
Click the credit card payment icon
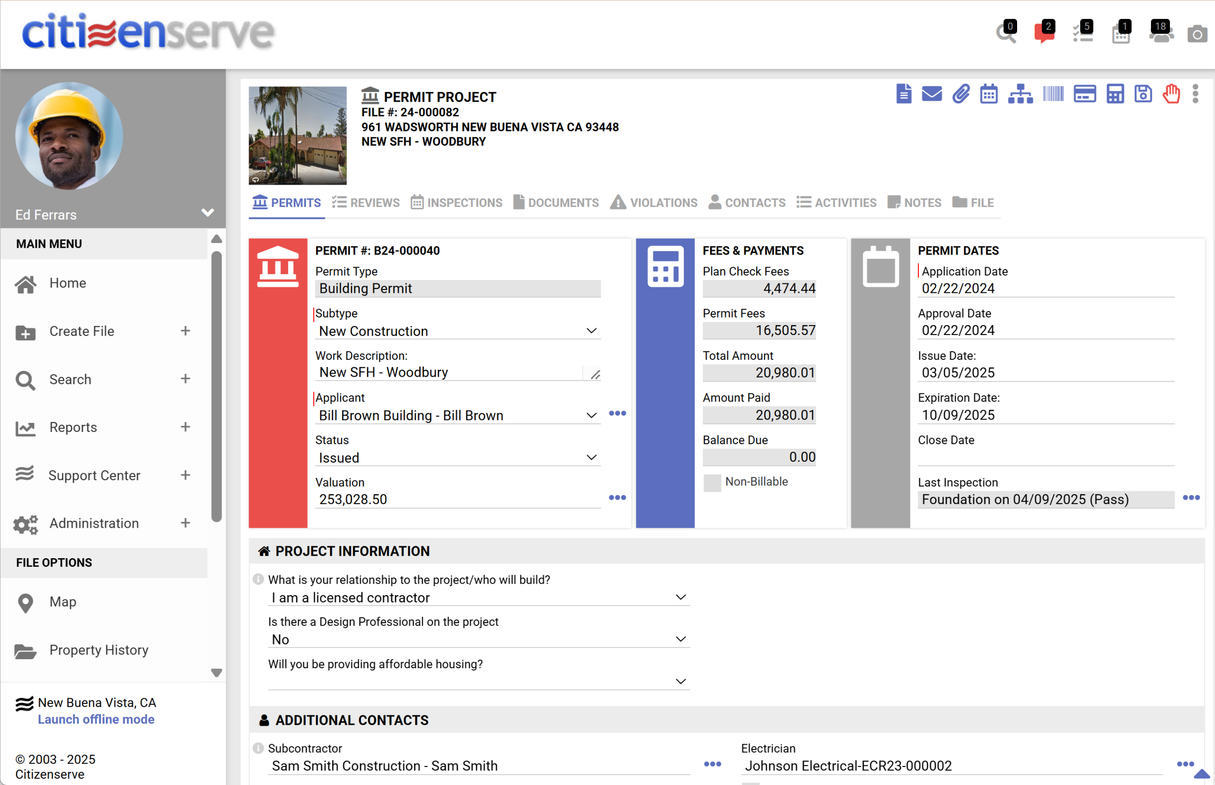coord(1084,94)
